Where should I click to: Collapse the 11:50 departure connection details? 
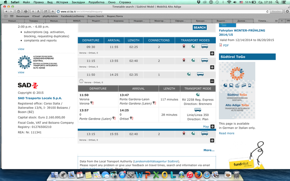pyautogui.click(x=212, y=81)
